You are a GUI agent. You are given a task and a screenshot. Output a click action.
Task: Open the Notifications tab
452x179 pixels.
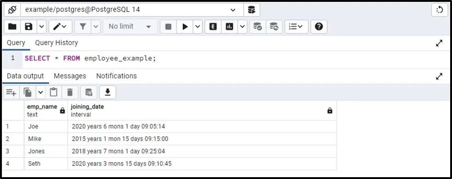pyautogui.click(x=116, y=76)
